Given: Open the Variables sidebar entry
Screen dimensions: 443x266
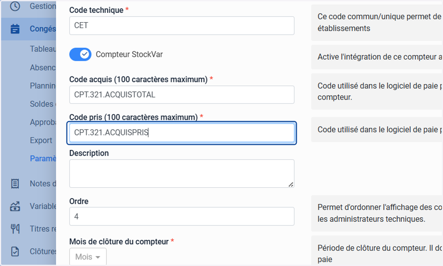Looking at the screenshot, I should point(43,206).
